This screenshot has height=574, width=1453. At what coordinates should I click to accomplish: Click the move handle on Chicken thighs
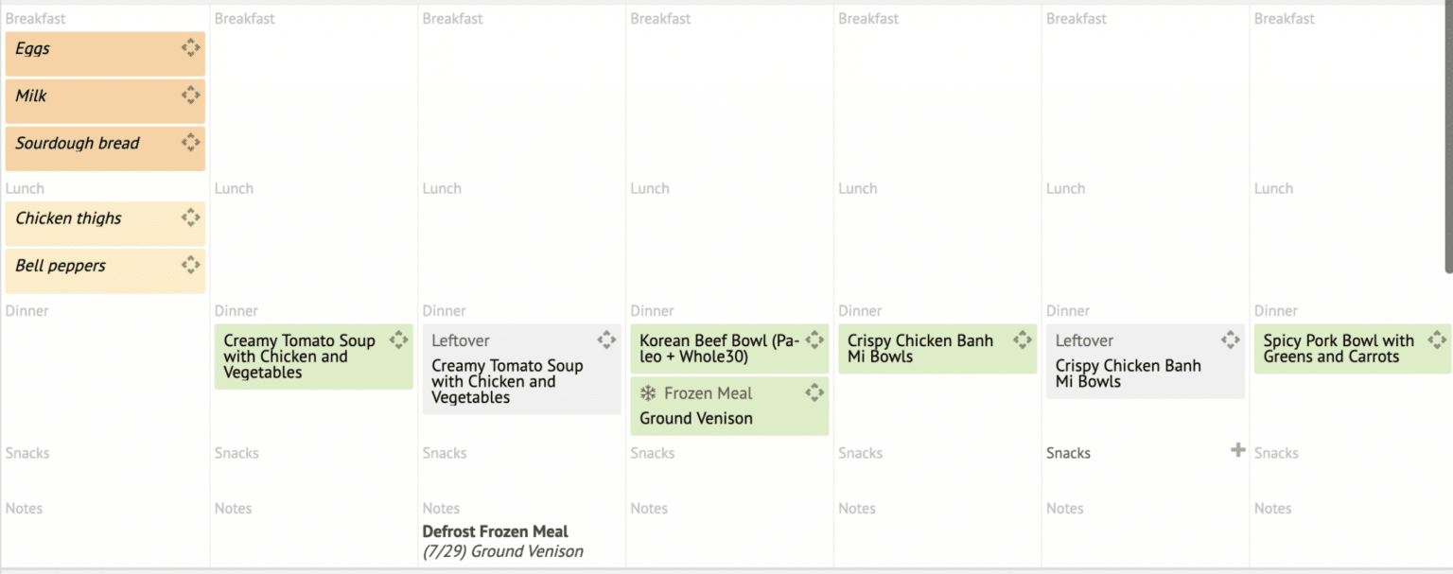pyautogui.click(x=190, y=217)
